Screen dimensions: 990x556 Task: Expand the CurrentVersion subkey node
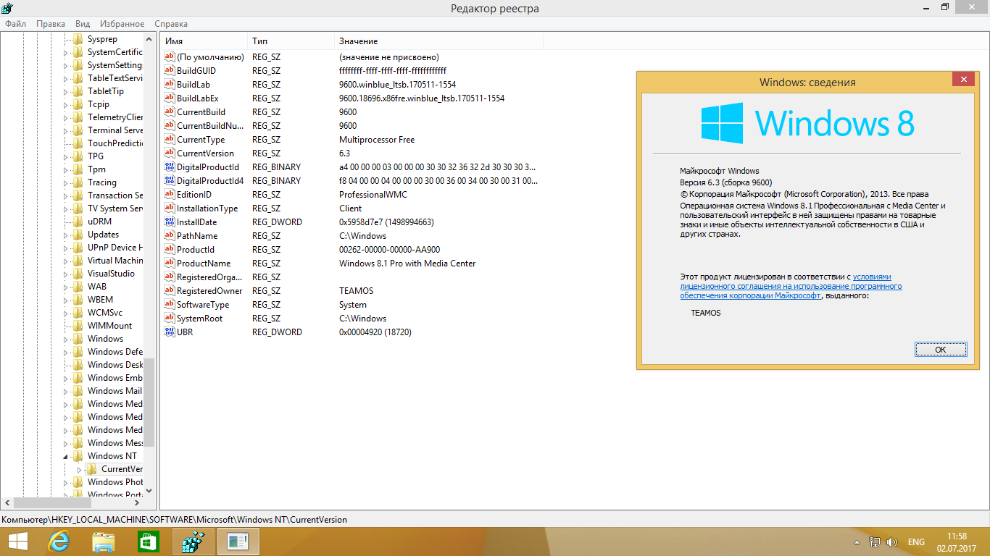click(x=79, y=470)
